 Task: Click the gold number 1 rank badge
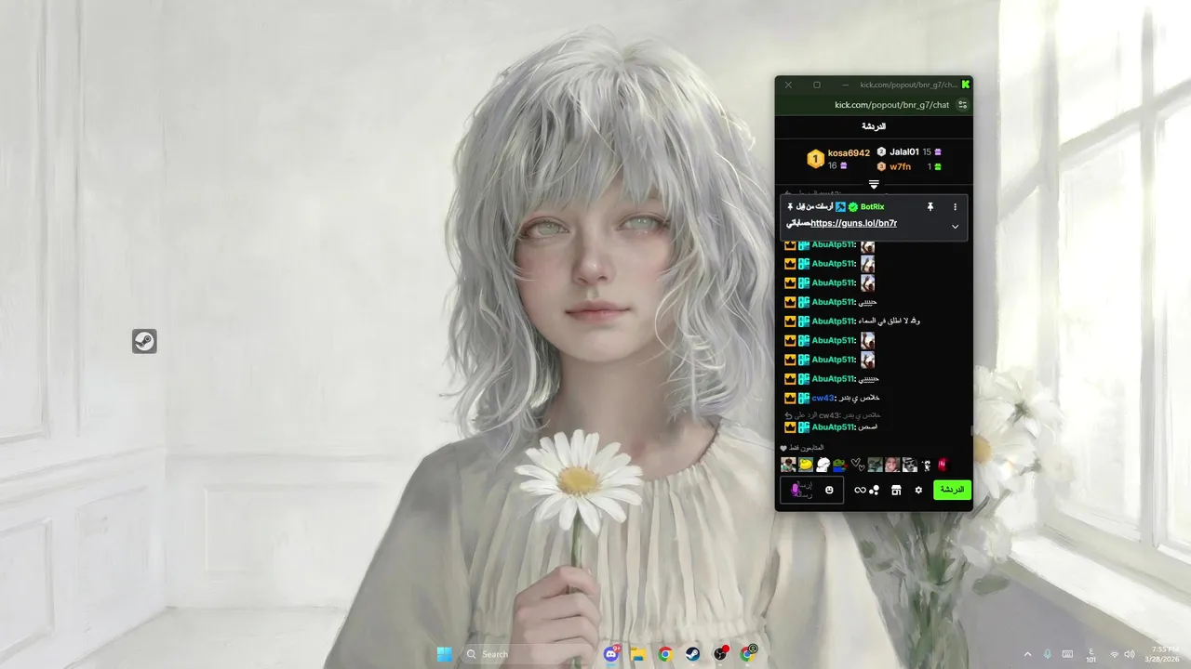click(x=815, y=159)
